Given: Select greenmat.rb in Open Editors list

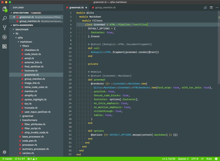Looking at the screenshot, I should [x=36, y=17].
